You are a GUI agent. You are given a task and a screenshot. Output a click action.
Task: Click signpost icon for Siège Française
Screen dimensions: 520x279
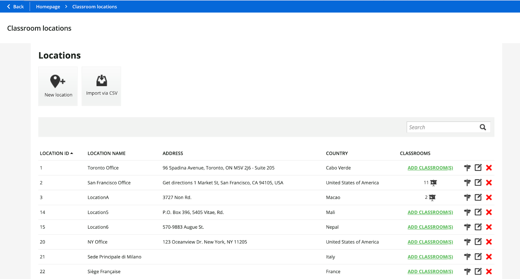(467, 272)
